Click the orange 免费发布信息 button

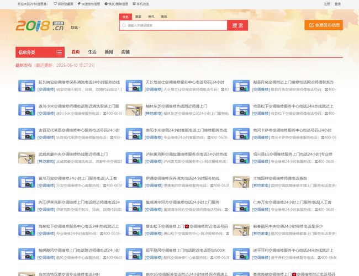tap(323, 25)
